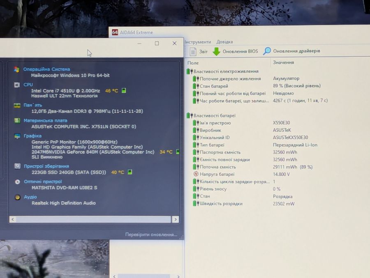Click the AIDA64 Extreme title bar logo
Viewport: 370px width, 278px height.
pyautogui.click(x=115, y=32)
